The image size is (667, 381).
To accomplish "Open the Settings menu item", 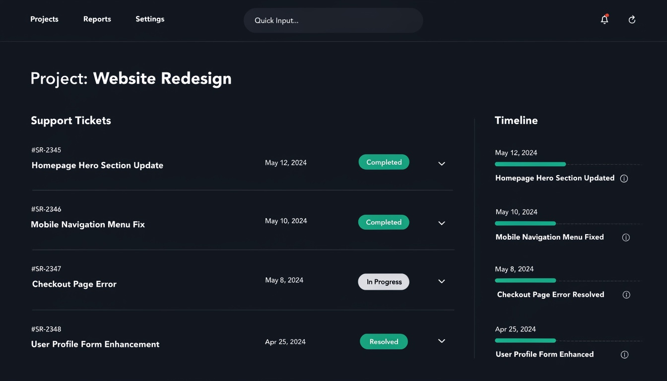I will click(150, 19).
